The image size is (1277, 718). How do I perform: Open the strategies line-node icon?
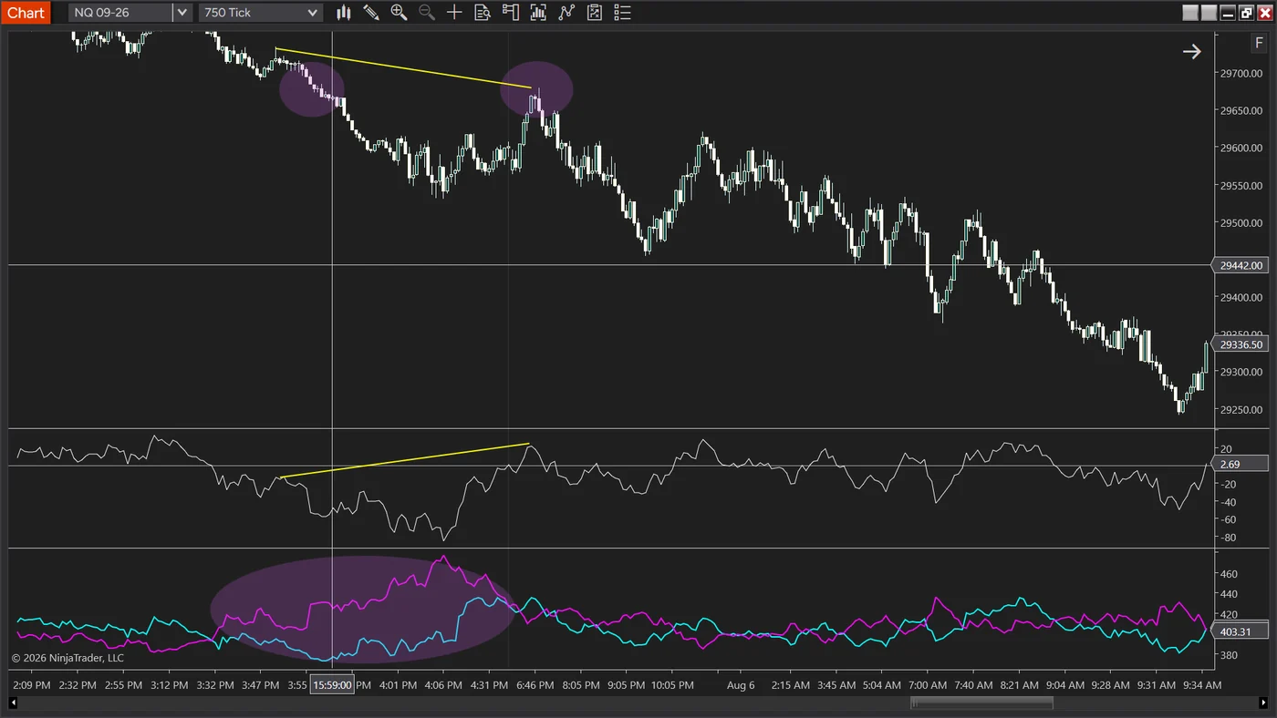[566, 13]
